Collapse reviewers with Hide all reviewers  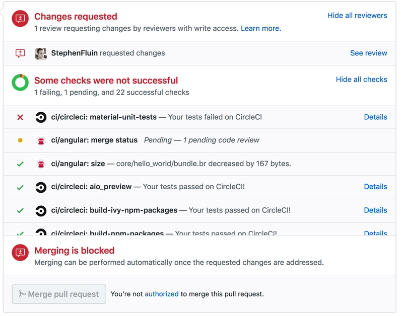pyautogui.click(x=357, y=16)
